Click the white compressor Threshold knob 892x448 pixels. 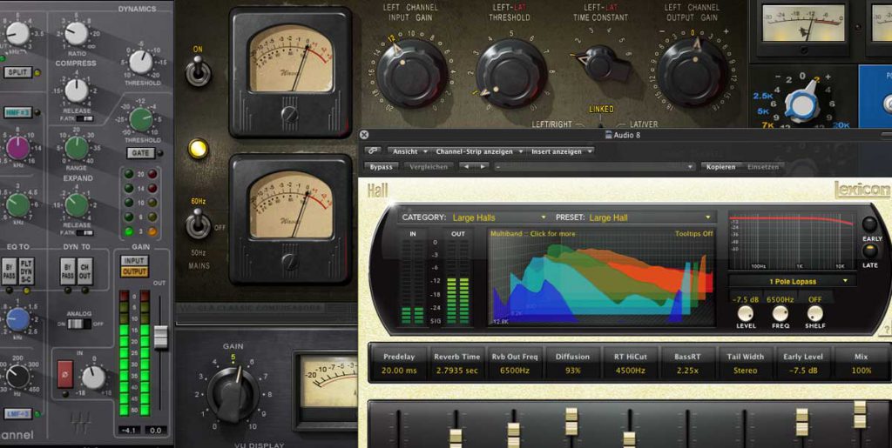coord(140,62)
